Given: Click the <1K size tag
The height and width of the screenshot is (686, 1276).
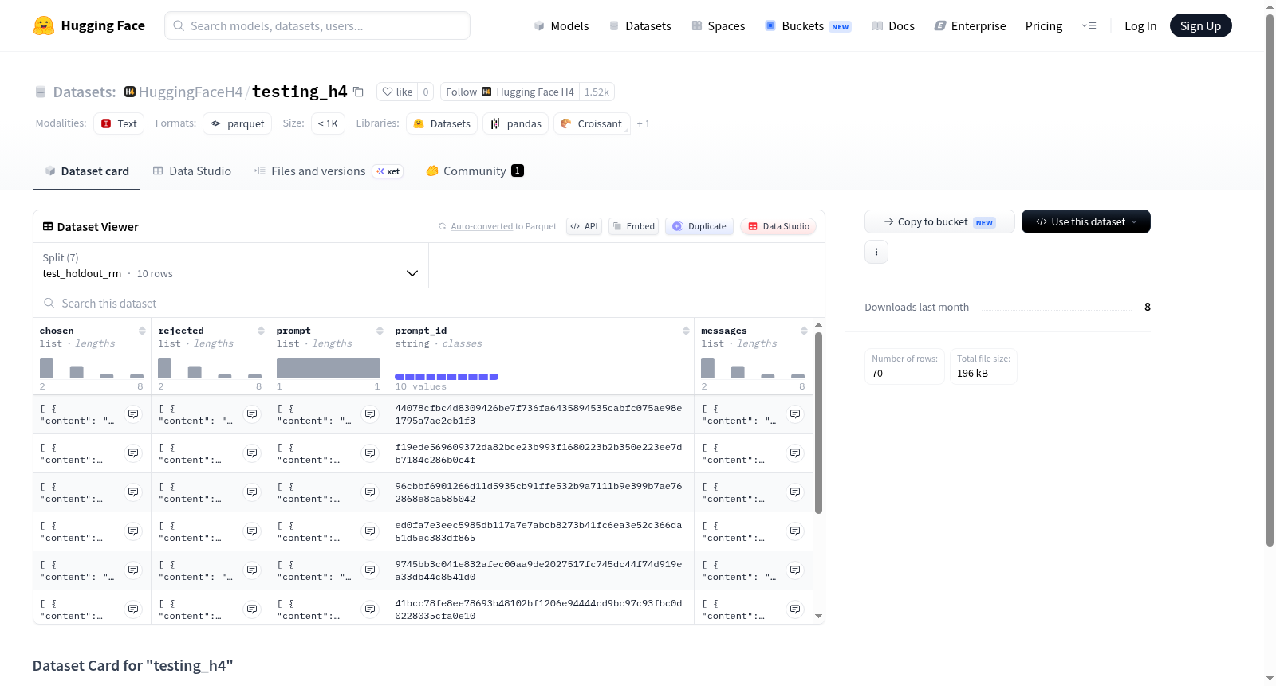Looking at the screenshot, I should click(327, 123).
